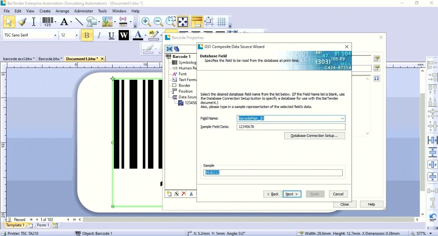Open the shape tool dropdown arrow
Image resolution: width=438 pixels, height=236 pixels.
[99, 22]
